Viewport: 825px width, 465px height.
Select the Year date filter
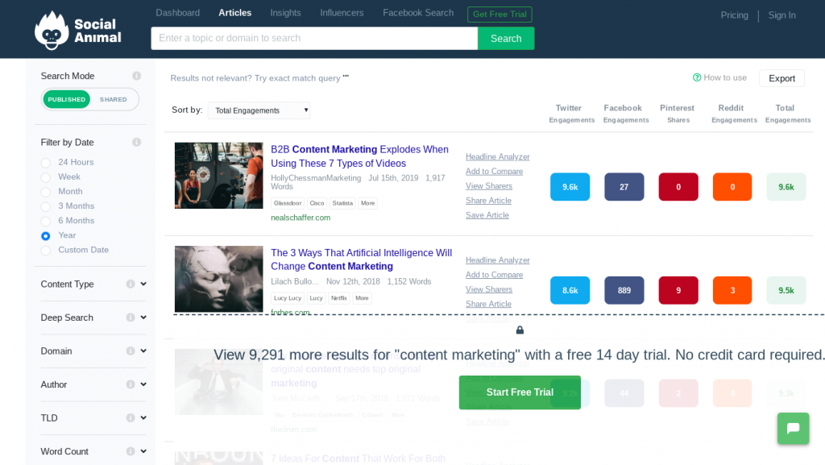pyautogui.click(x=46, y=235)
